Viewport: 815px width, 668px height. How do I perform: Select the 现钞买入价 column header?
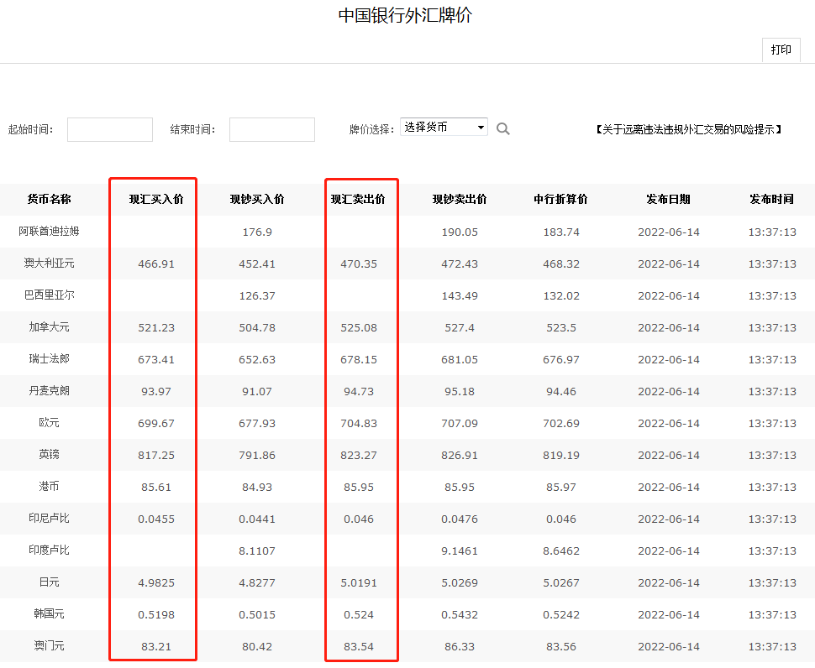pyautogui.click(x=257, y=200)
